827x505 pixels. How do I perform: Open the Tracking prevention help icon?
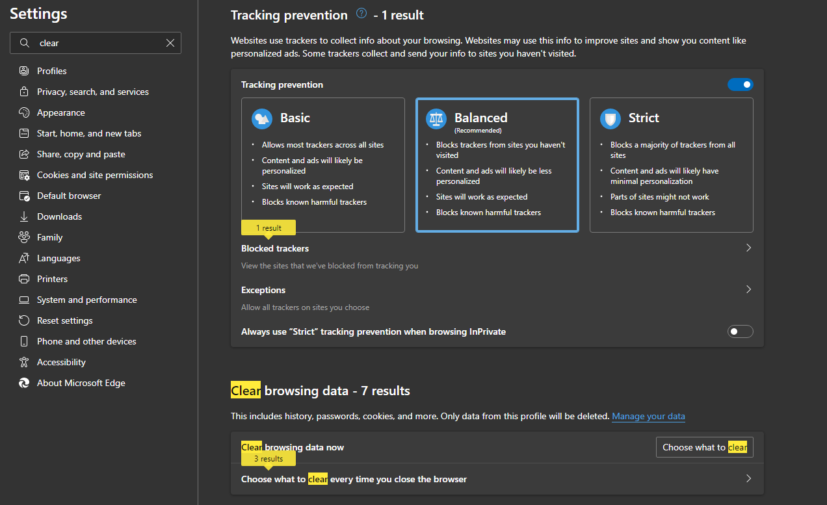click(361, 14)
